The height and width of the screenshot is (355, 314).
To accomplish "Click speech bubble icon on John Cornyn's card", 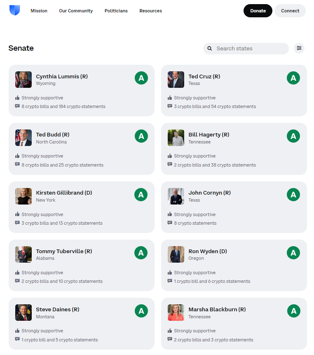I will (x=170, y=223).
